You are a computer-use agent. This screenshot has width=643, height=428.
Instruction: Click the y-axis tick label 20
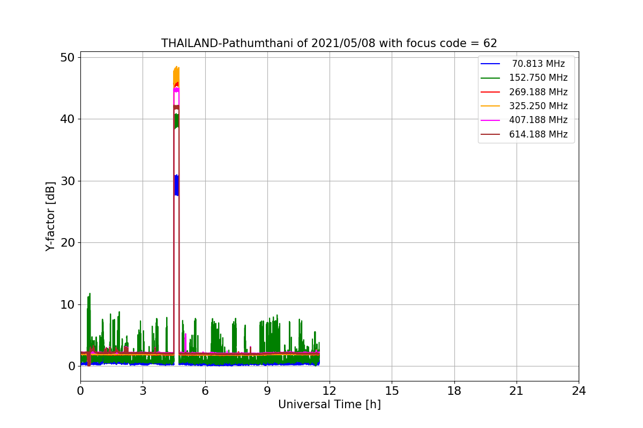click(x=69, y=242)
